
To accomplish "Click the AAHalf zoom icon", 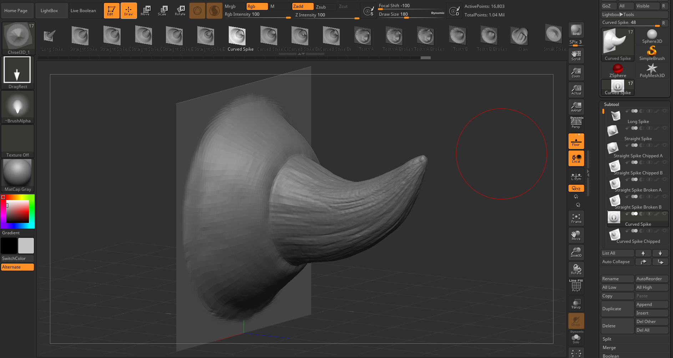I will [576, 107].
